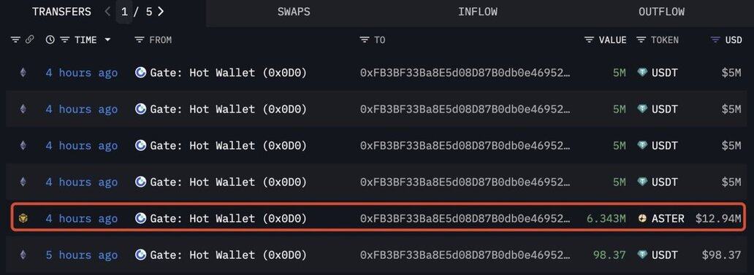Switch to the SWAPS tab
The height and width of the screenshot is (275, 754).
(294, 12)
